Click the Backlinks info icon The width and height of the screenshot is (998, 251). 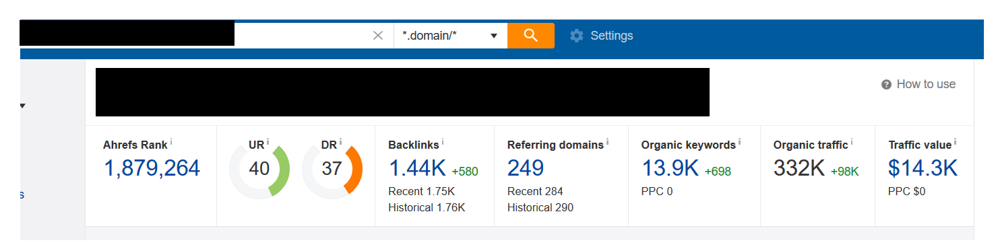click(442, 142)
